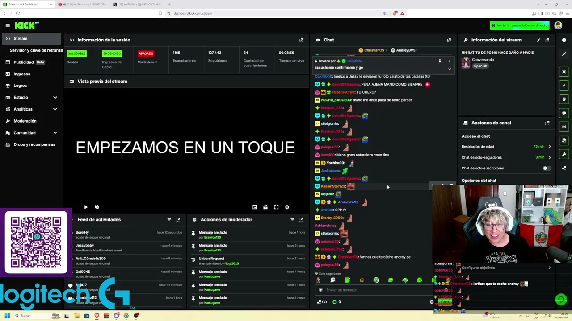
Task: Pop out the Acciones de canal panel
Action: click(x=547, y=123)
